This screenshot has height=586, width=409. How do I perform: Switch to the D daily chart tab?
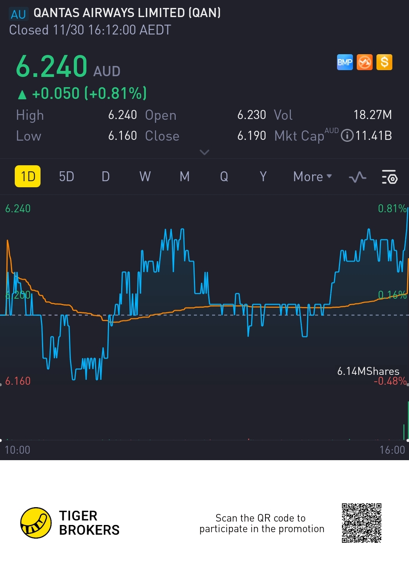click(x=106, y=177)
